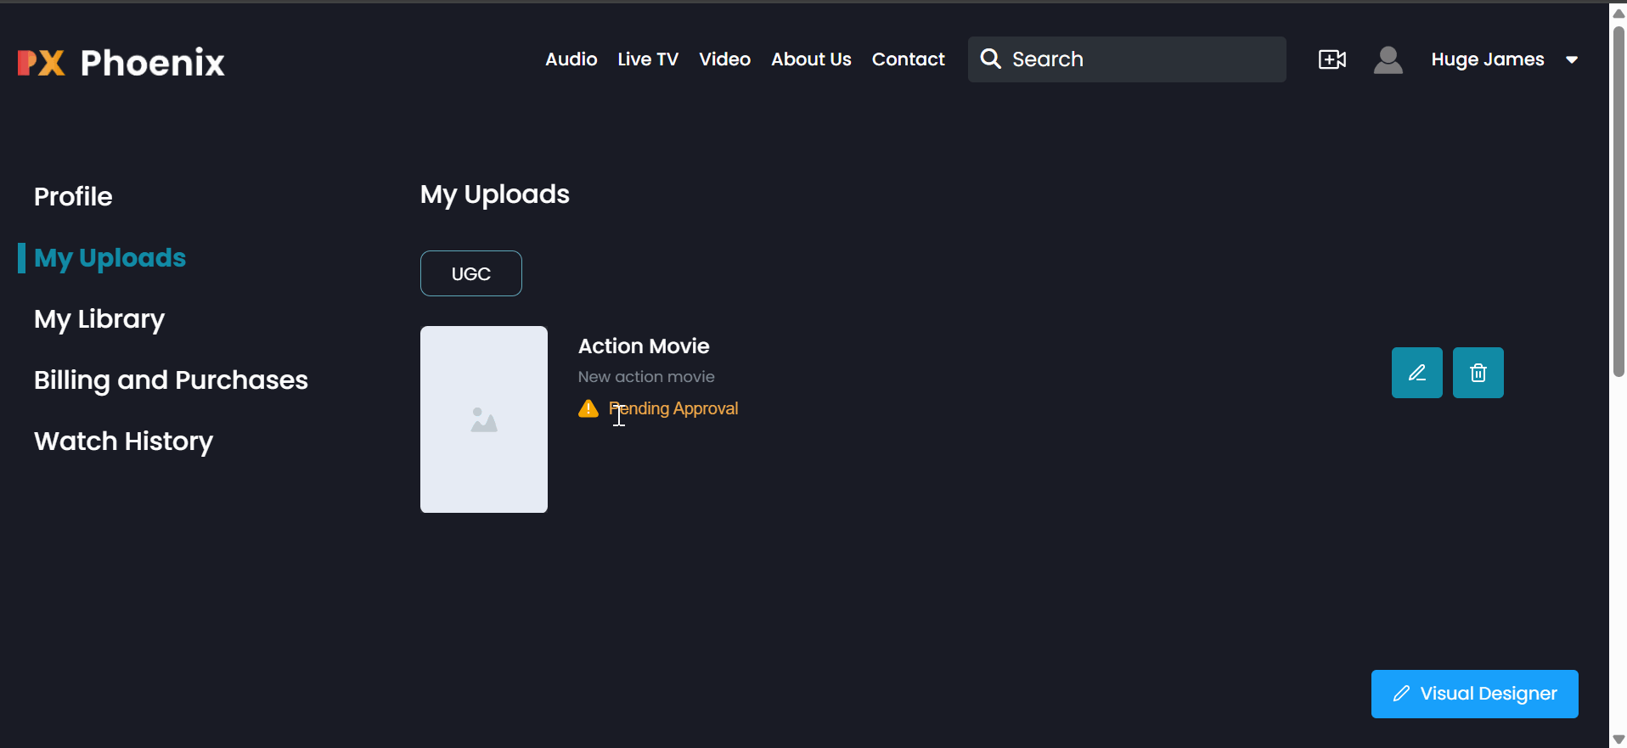Viewport: 1627px width, 748px height.
Task: Click the Action Movie thumbnail placeholder
Action: [x=484, y=419]
